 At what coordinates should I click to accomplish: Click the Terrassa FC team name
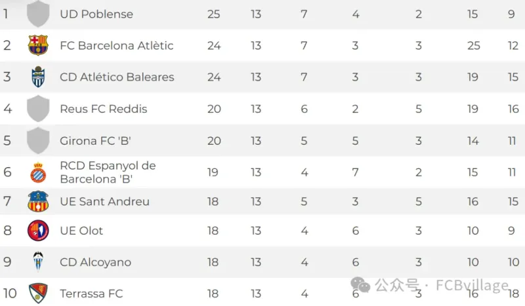point(91,294)
